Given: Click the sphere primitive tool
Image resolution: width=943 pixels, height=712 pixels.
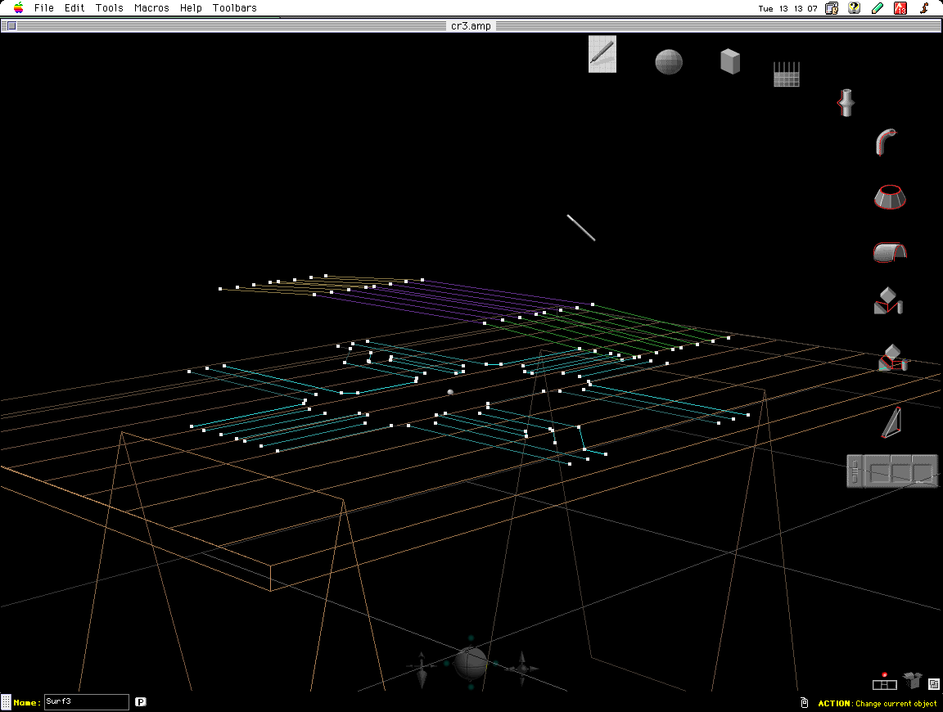Looking at the screenshot, I should (669, 62).
